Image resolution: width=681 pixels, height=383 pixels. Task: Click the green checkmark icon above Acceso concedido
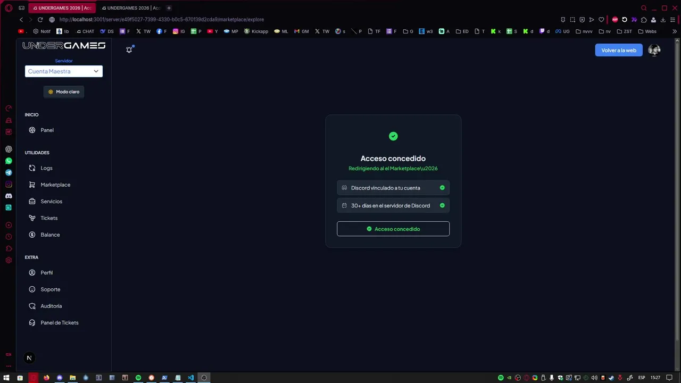[x=393, y=136]
